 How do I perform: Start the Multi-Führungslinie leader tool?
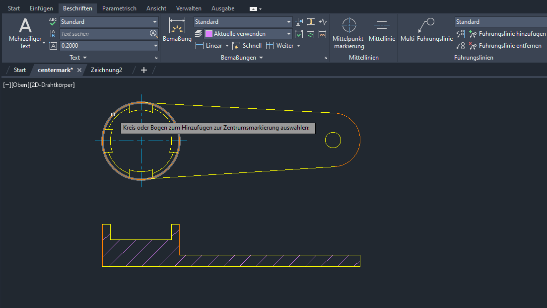(x=426, y=31)
